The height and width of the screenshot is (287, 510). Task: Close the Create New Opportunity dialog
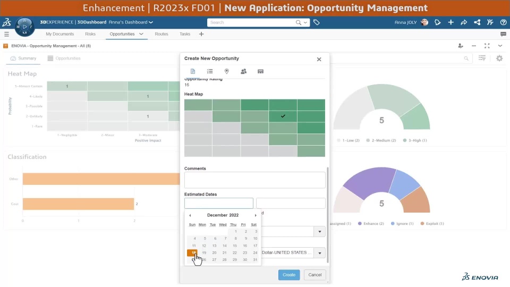pos(319,59)
